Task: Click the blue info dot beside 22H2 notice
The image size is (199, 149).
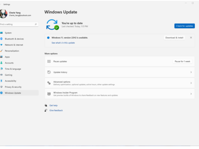Action: pos(48,38)
